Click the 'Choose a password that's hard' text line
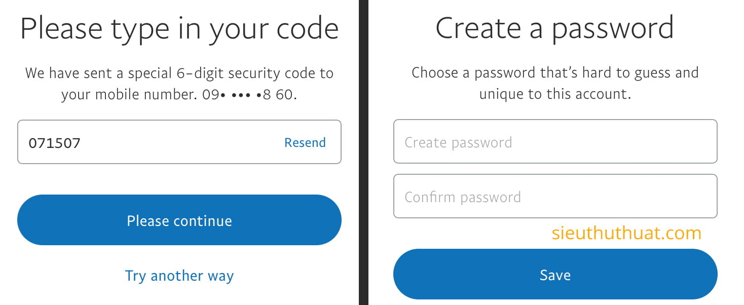This screenshot has height=305, width=744. (x=555, y=73)
